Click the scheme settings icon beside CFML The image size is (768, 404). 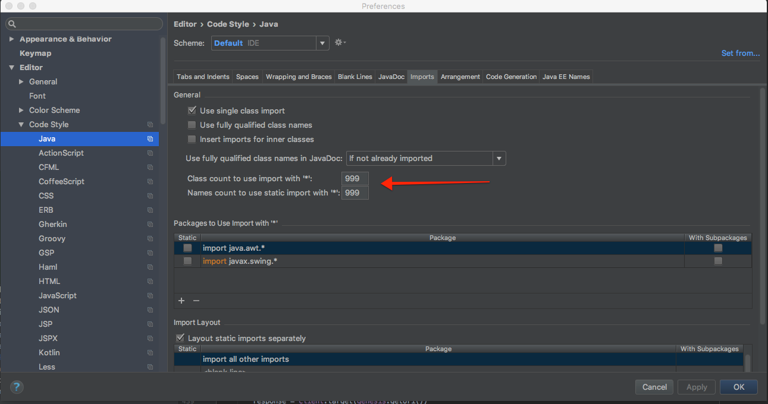pos(150,168)
